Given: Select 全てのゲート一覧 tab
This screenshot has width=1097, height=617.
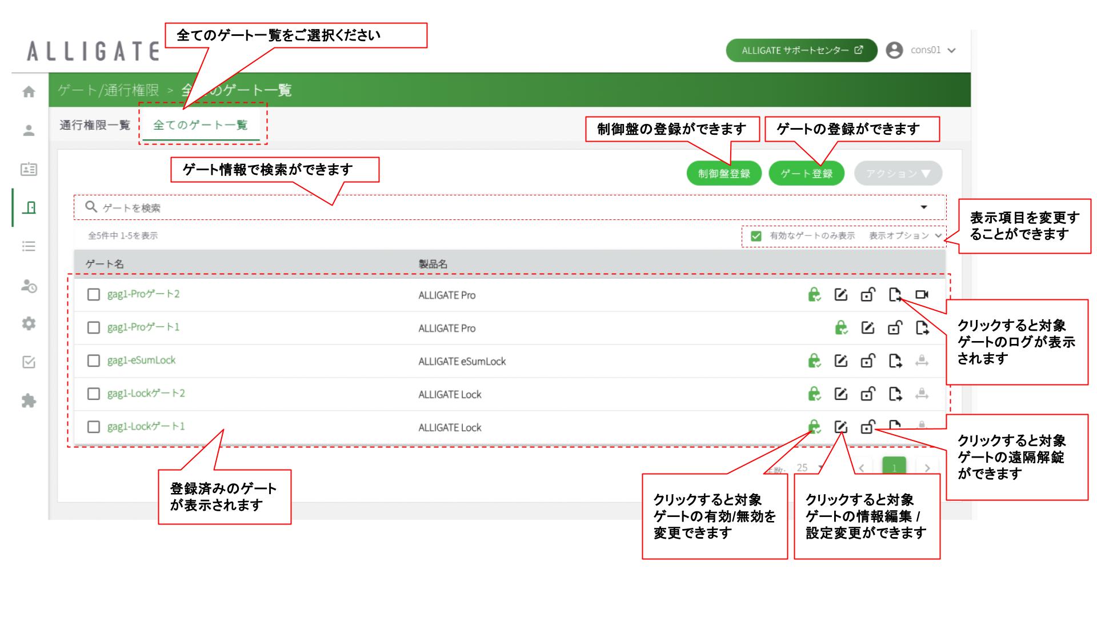Looking at the screenshot, I should [201, 125].
